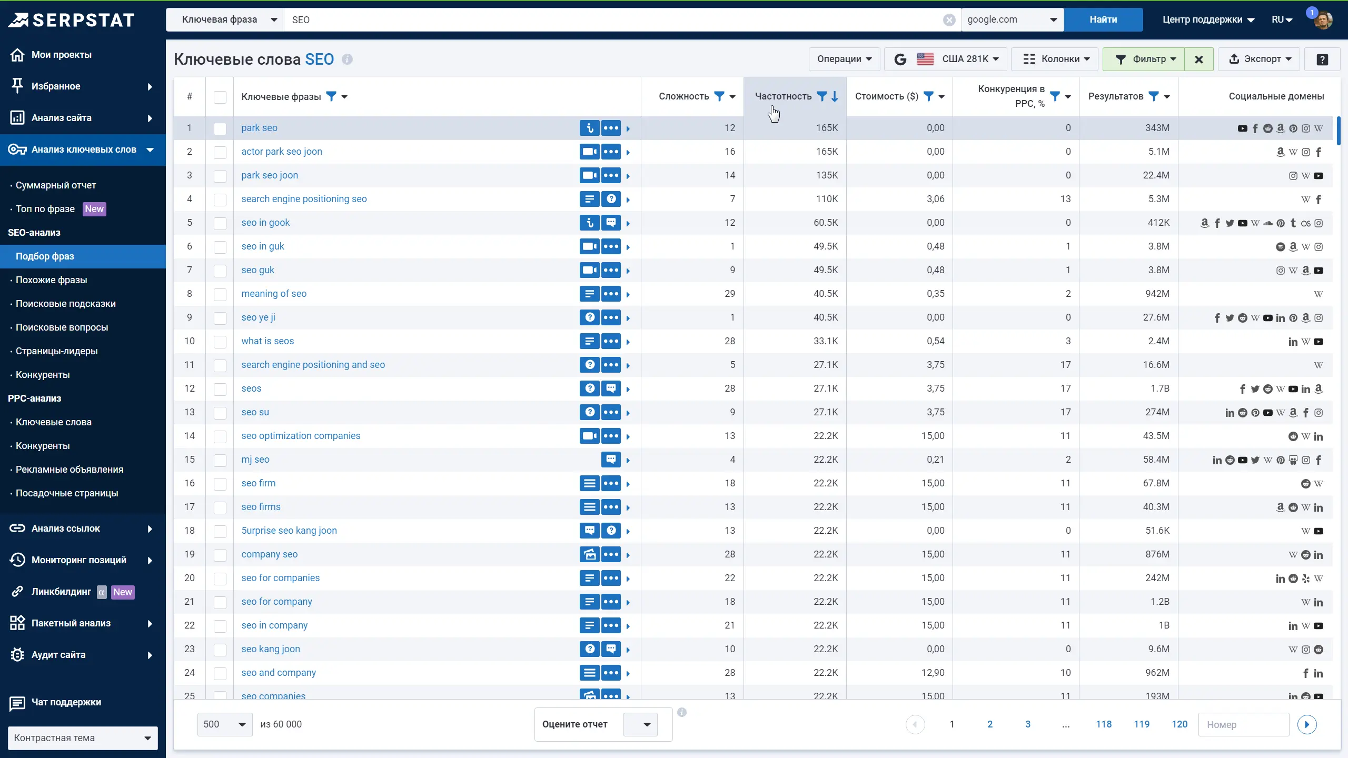Expand the Контрастная тема theme selector

pyautogui.click(x=83, y=738)
